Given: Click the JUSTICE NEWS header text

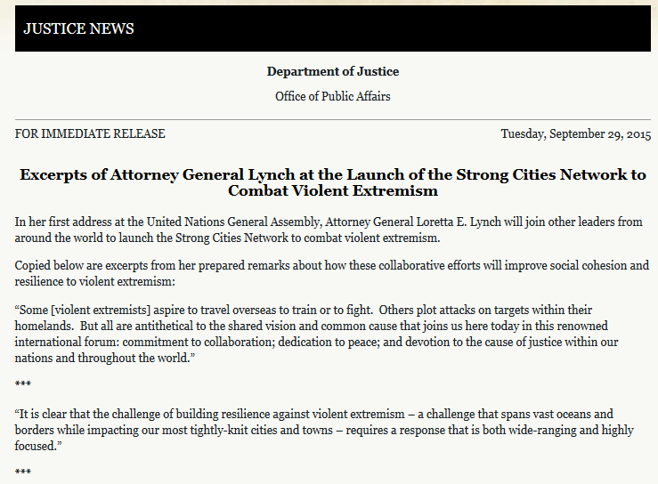Looking at the screenshot, I should point(78,28).
